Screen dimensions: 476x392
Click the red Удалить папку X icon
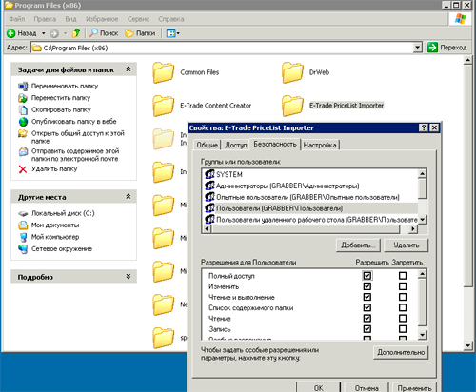coord(23,169)
